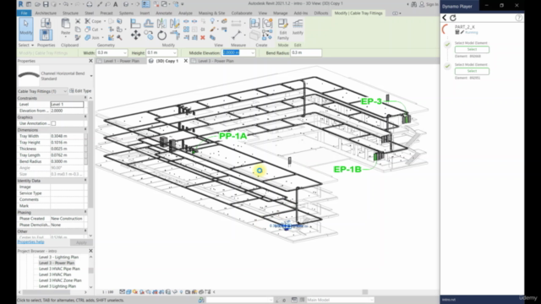Click the Visual Style icon in view control bar
This screenshot has width=541, height=304.
coord(128,292)
